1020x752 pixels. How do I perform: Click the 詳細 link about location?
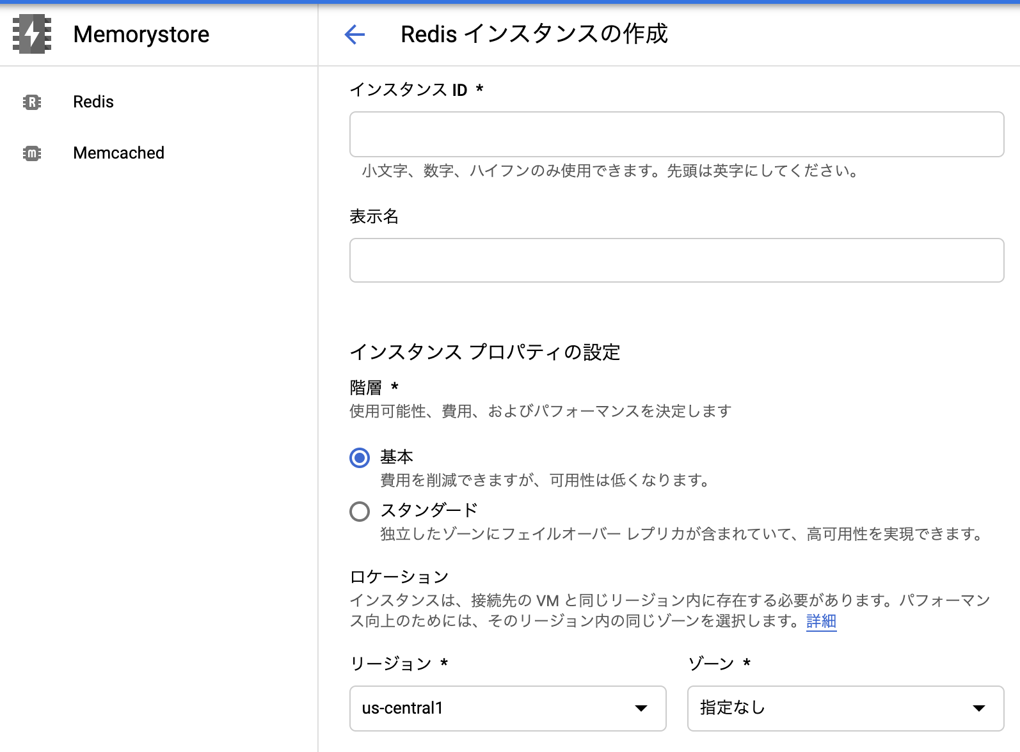pos(821,621)
